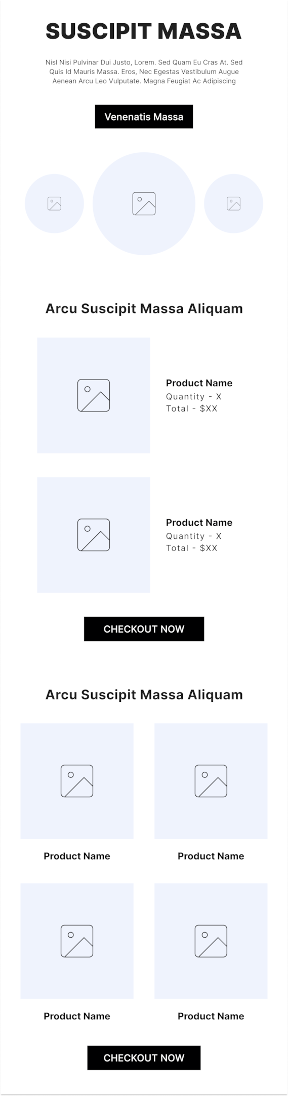
Task: Open top-right grid product image
Action: coord(211,781)
